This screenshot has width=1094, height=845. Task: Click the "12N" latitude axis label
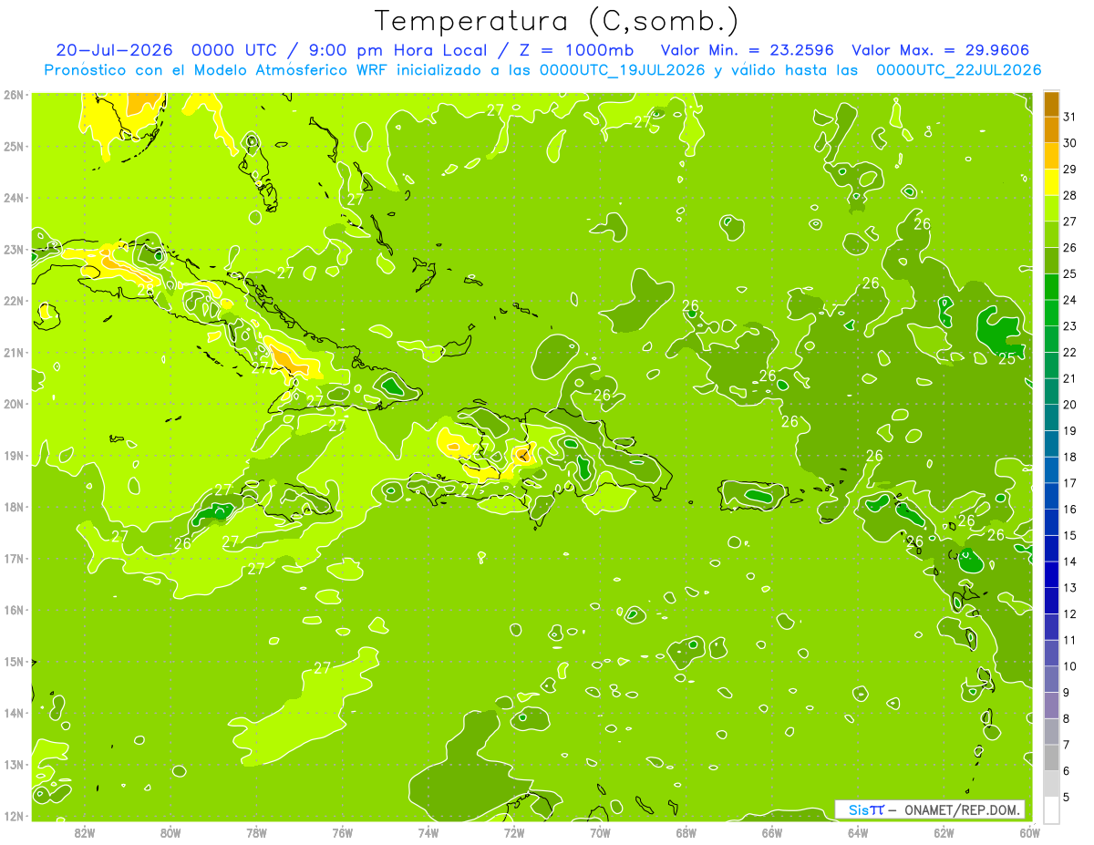point(13,816)
